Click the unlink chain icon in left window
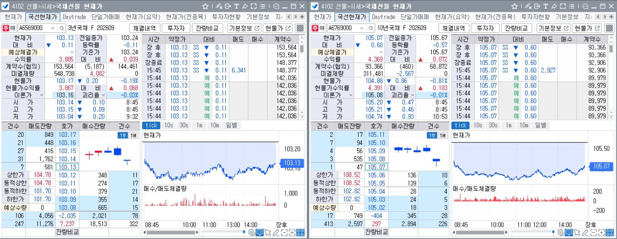The height and width of the screenshot is (239, 617). 219,6
